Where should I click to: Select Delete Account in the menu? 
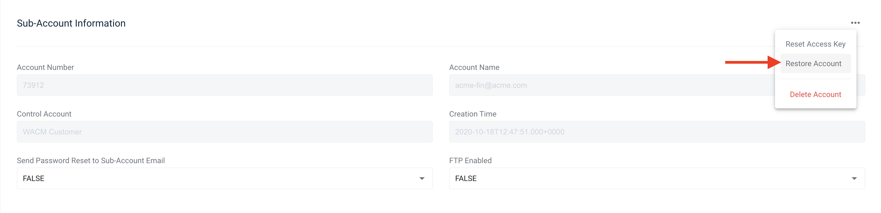point(815,94)
